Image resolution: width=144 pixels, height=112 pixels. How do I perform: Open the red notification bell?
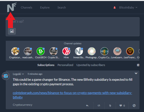[x=115, y=7]
